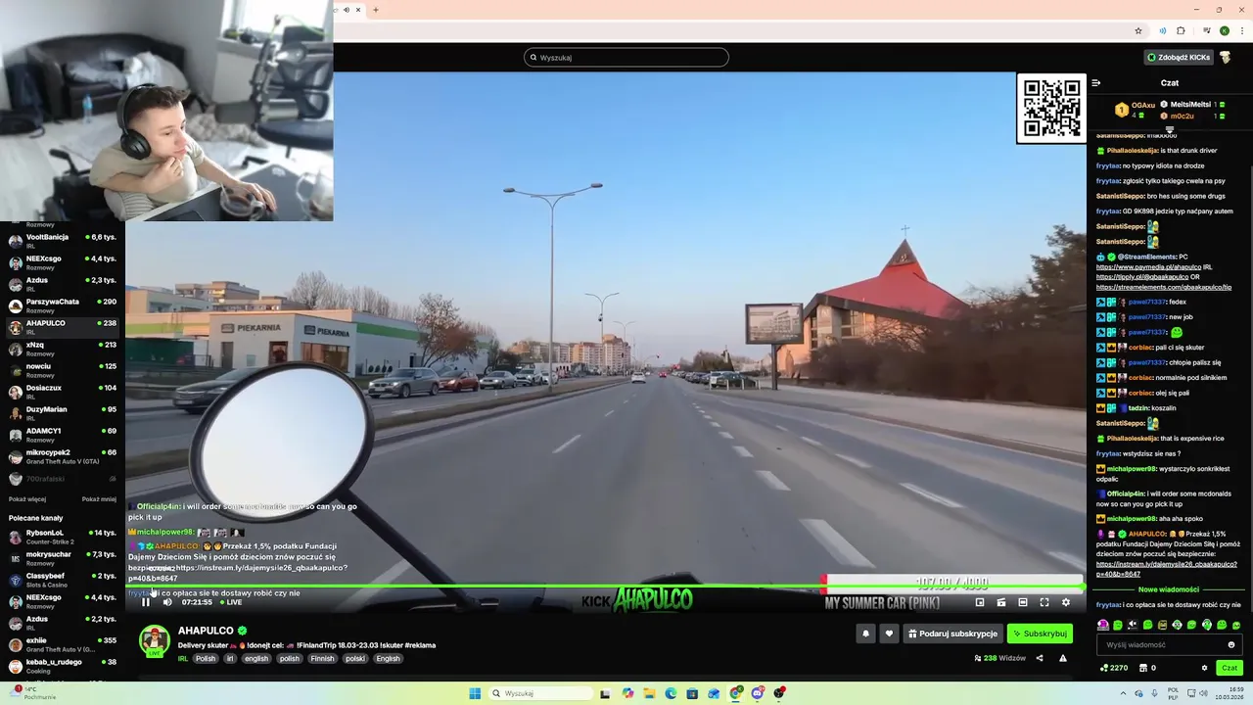
Task: Seek on the video progress bar
Action: coord(606,587)
